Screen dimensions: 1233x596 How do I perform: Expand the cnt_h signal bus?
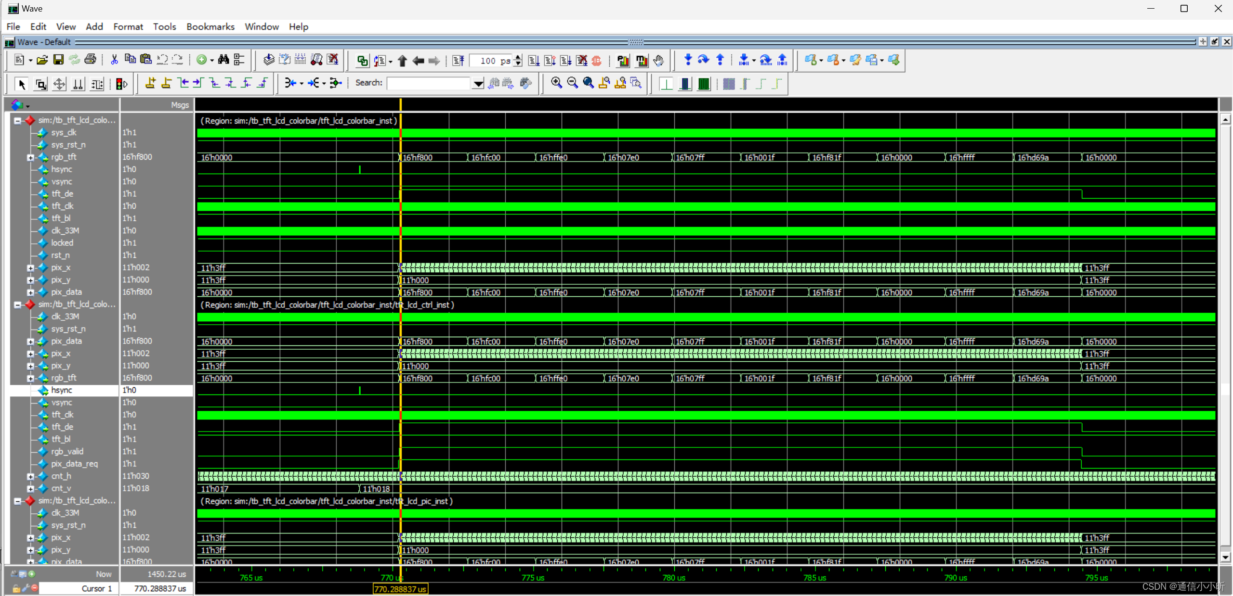pyautogui.click(x=30, y=476)
